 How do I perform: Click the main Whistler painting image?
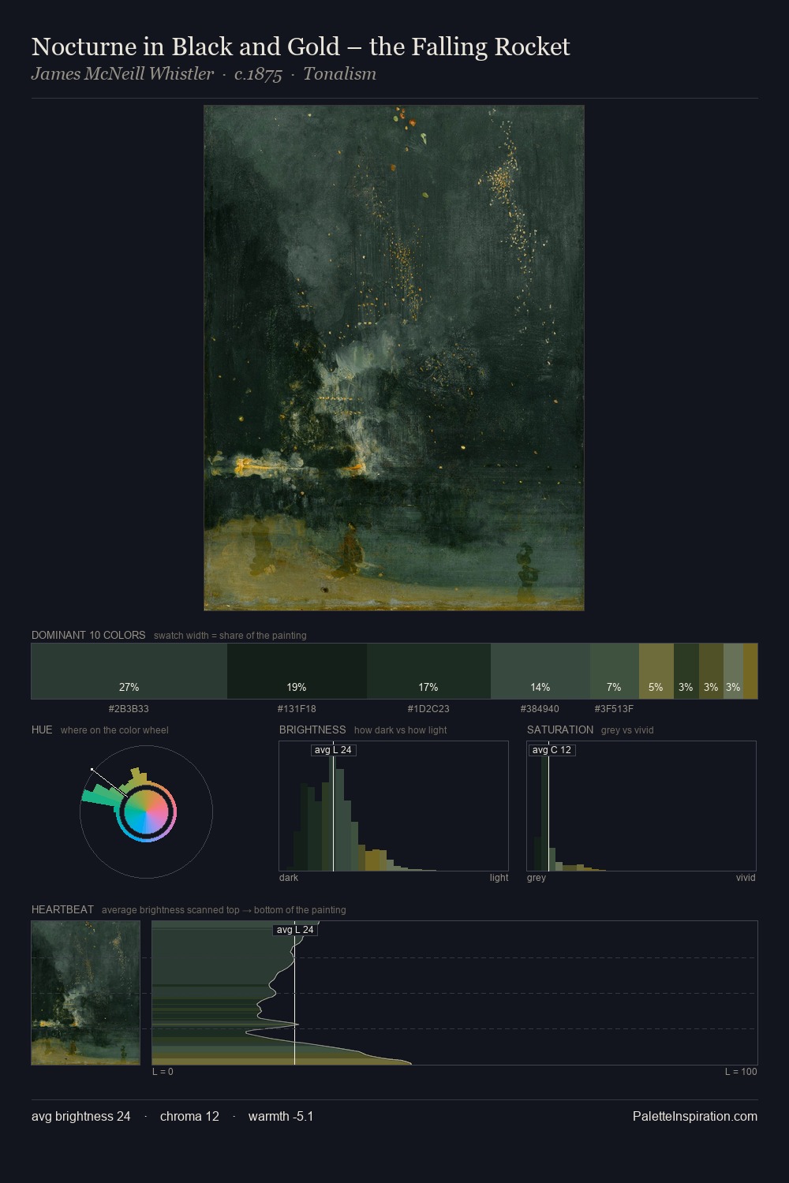394,358
